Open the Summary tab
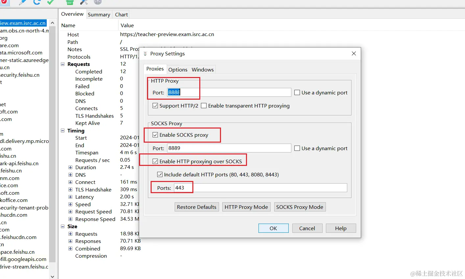 pyautogui.click(x=99, y=14)
